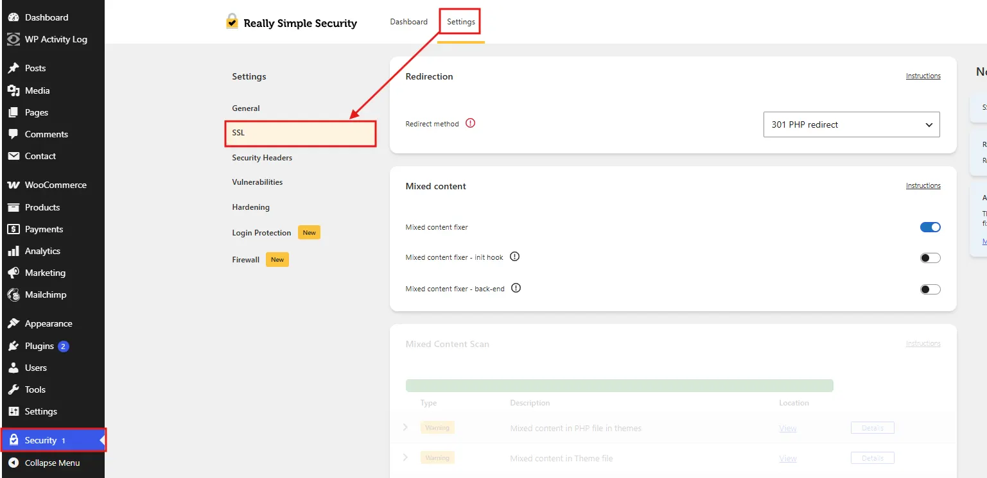Click Details button for Theme file row
Image resolution: width=987 pixels, height=478 pixels.
pos(873,458)
